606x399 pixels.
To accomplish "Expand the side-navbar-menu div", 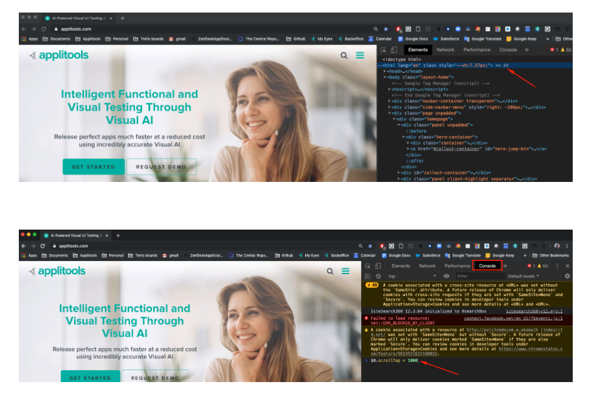I will 389,107.
